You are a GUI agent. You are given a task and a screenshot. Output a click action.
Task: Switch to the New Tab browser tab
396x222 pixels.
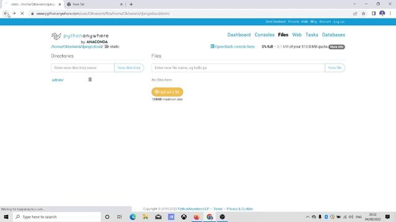point(95,4)
